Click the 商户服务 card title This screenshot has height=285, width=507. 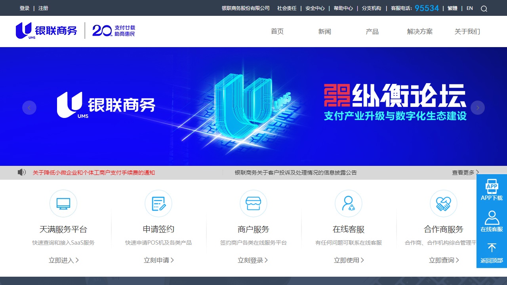(x=253, y=230)
